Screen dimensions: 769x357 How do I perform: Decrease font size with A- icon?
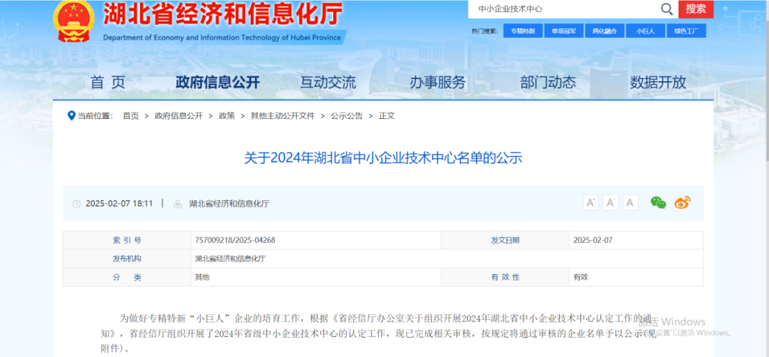[610, 203]
